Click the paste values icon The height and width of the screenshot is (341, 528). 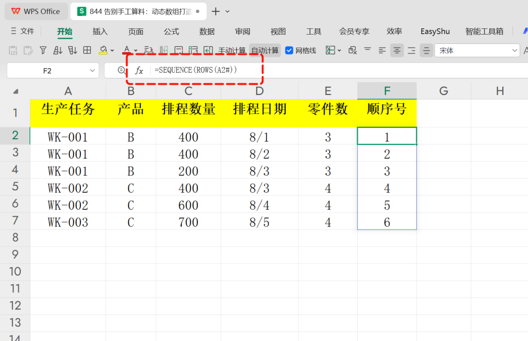click(13, 51)
